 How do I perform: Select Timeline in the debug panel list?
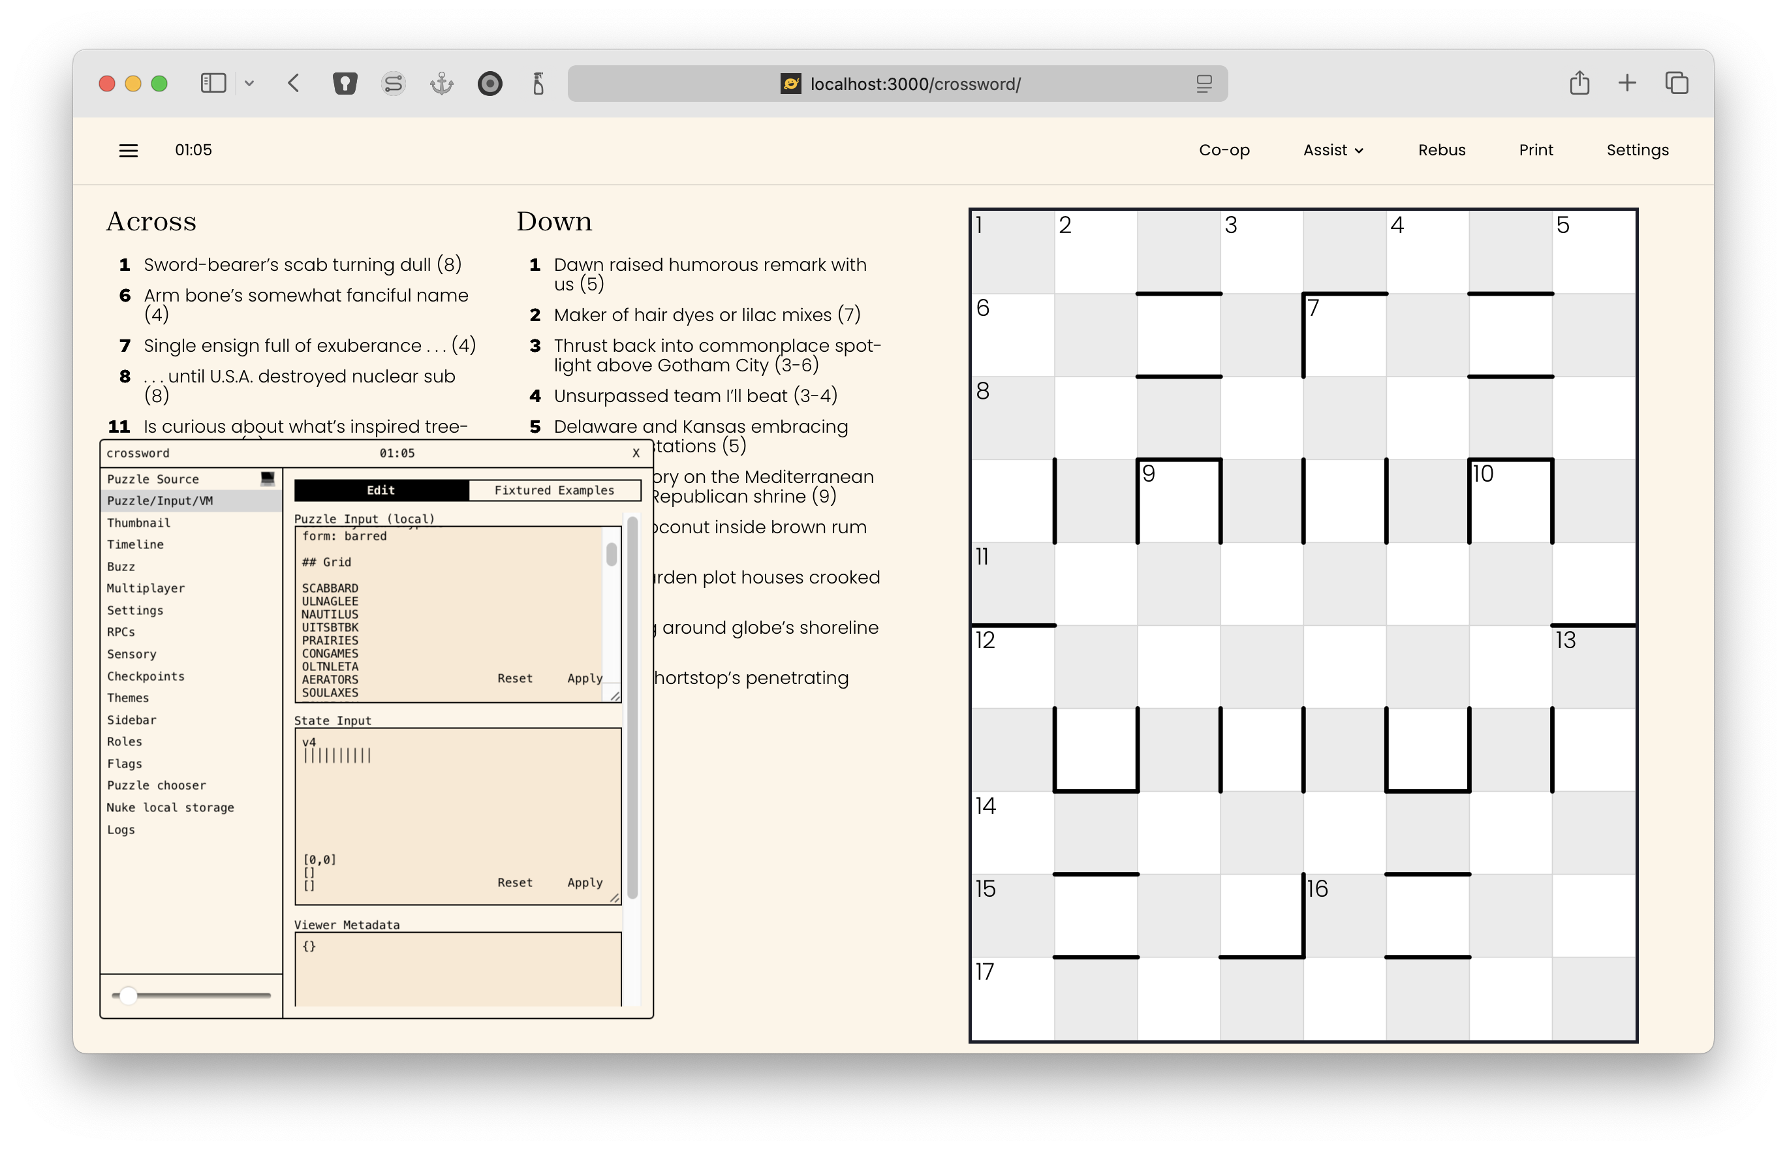135,544
